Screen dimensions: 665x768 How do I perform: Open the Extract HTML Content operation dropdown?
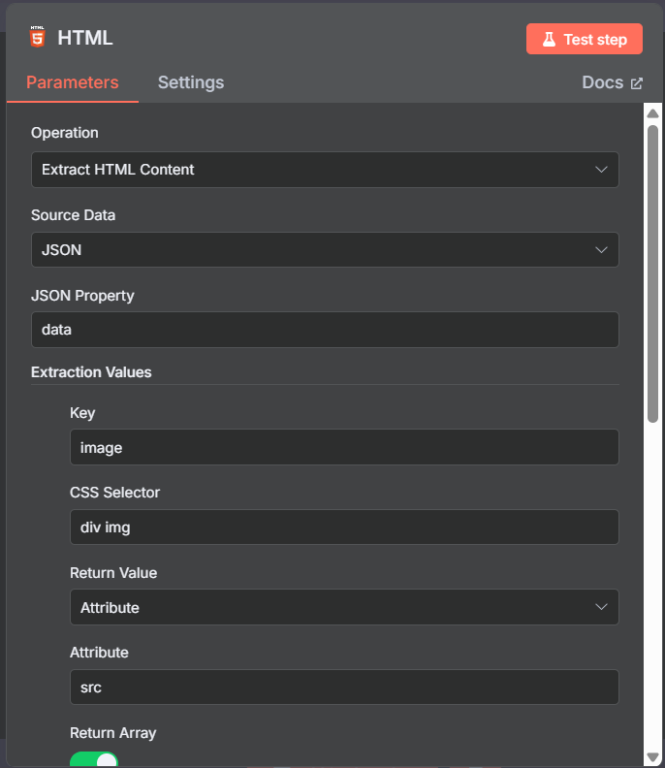(325, 170)
